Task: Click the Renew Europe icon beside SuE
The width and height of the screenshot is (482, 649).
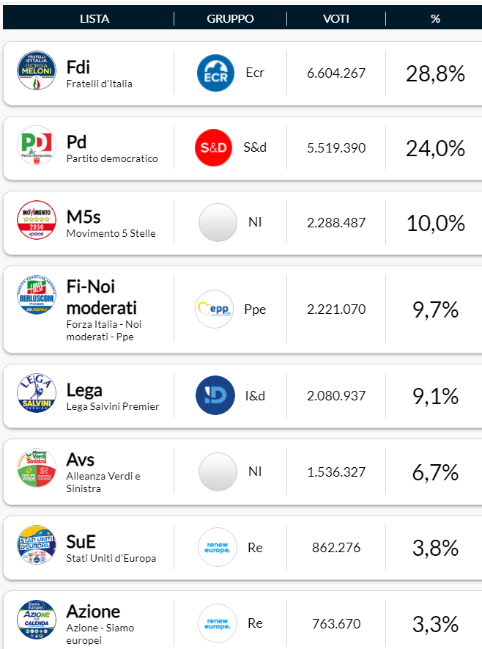Action: point(217,546)
